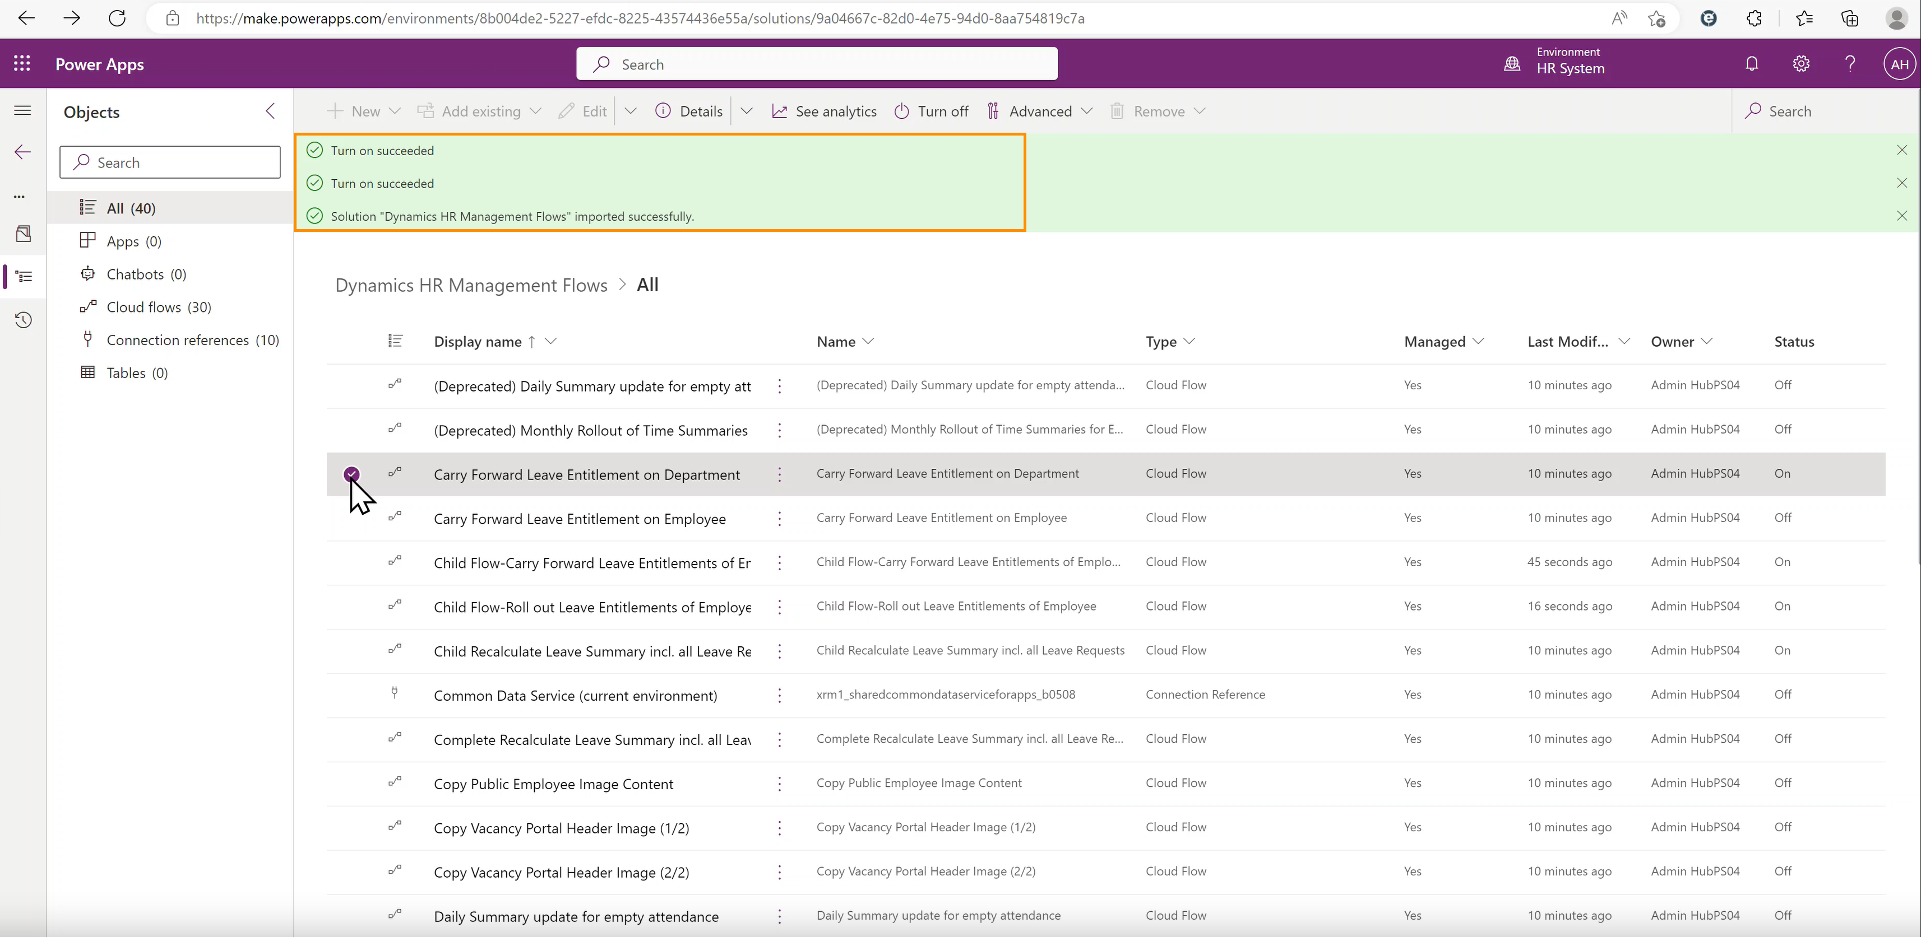
Task: Collapse the Objects pane with chevron
Action: (x=270, y=111)
